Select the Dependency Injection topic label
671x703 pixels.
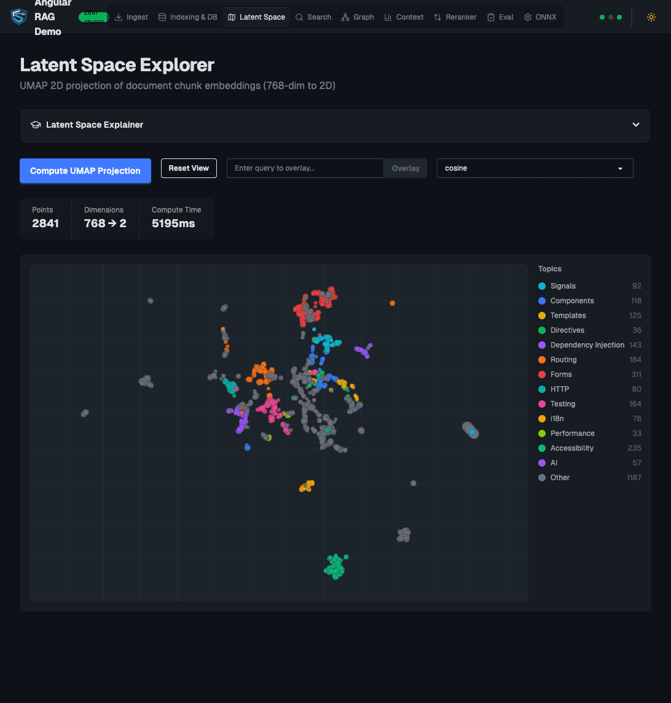coord(587,345)
